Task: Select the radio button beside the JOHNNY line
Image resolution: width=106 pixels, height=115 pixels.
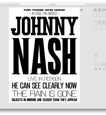Action: (x=81, y=27)
